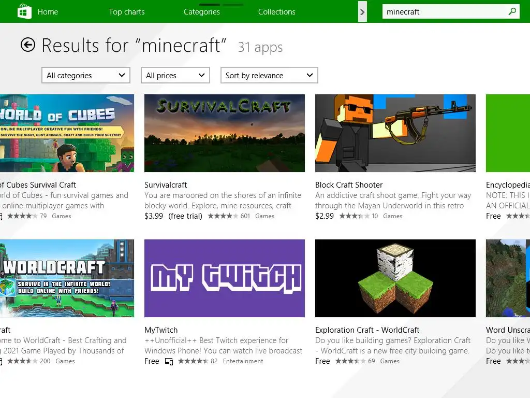The height and width of the screenshot is (398, 530).
Task: Open the All categories dropdown
Action: click(x=86, y=75)
